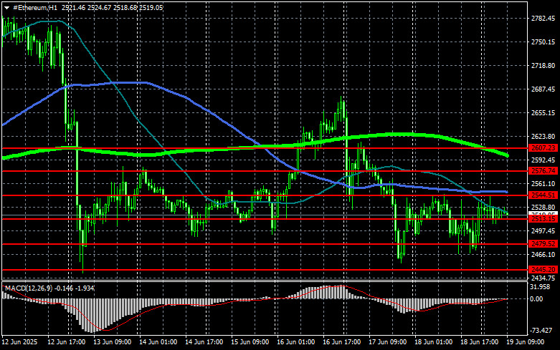This screenshot has height=350, width=560.
Task: Click the 17 Jun 09:00 time label
Action: (387, 342)
